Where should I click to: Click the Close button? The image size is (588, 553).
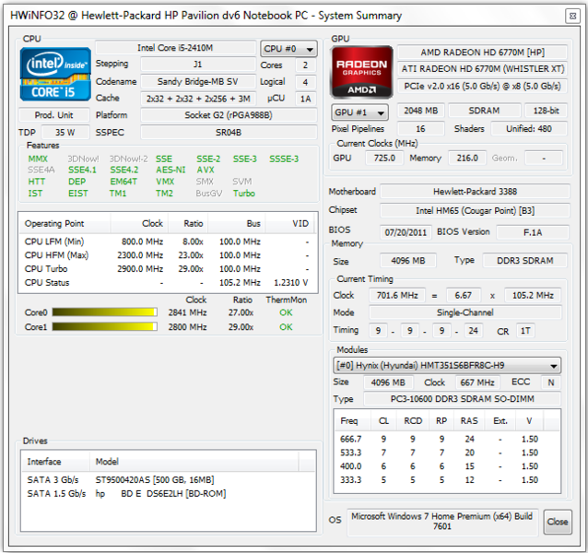point(558,522)
